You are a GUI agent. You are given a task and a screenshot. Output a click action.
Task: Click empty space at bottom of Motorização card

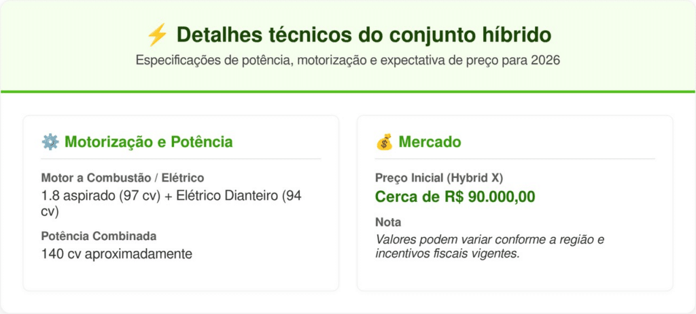tap(181, 277)
